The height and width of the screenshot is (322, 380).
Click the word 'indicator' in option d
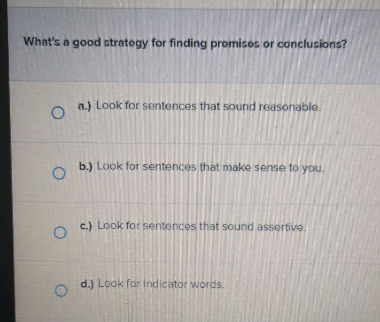[165, 284]
